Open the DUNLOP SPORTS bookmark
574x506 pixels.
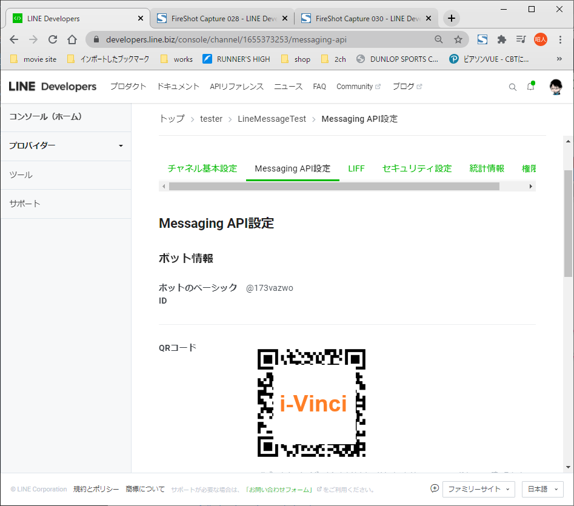(x=397, y=59)
